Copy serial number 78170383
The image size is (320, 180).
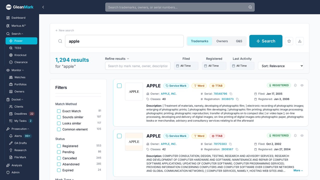click(230, 144)
